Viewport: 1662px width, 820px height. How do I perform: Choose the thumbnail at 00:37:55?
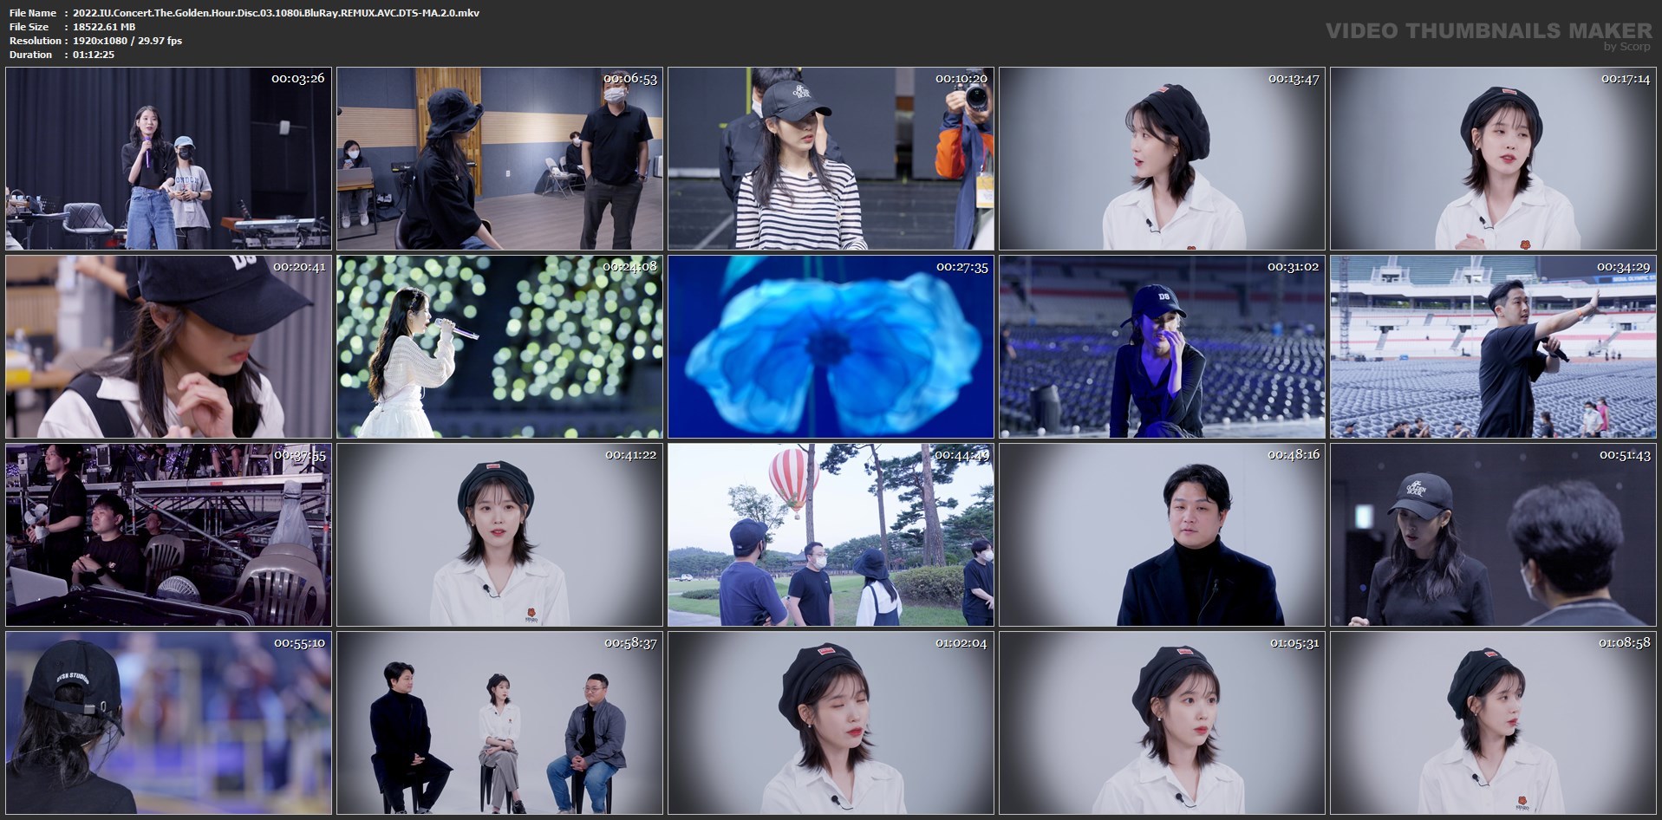click(168, 535)
